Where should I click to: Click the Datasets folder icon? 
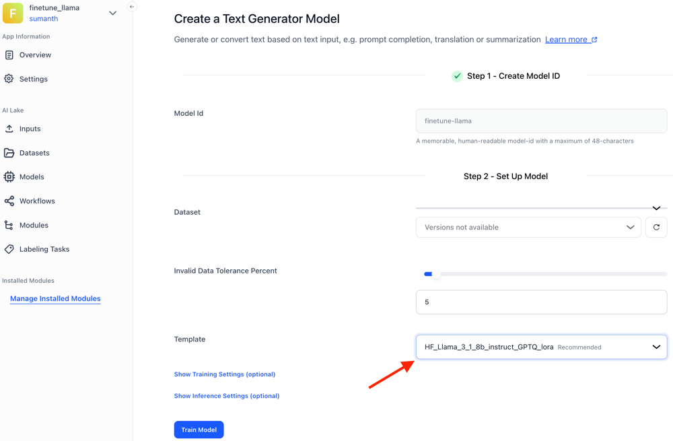pos(9,153)
